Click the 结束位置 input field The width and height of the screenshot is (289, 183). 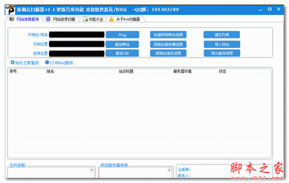pyautogui.click(x=77, y=53)
